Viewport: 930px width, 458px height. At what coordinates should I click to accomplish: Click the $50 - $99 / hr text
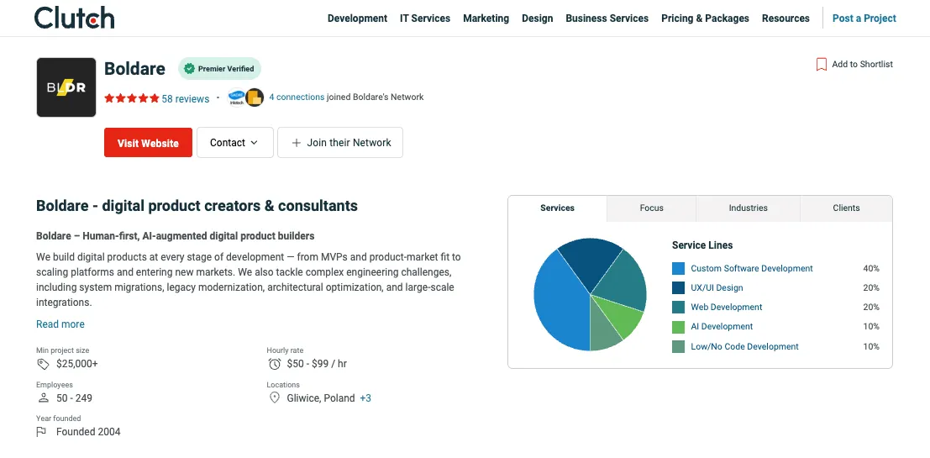pyautogui.click(x=317, y=364)
